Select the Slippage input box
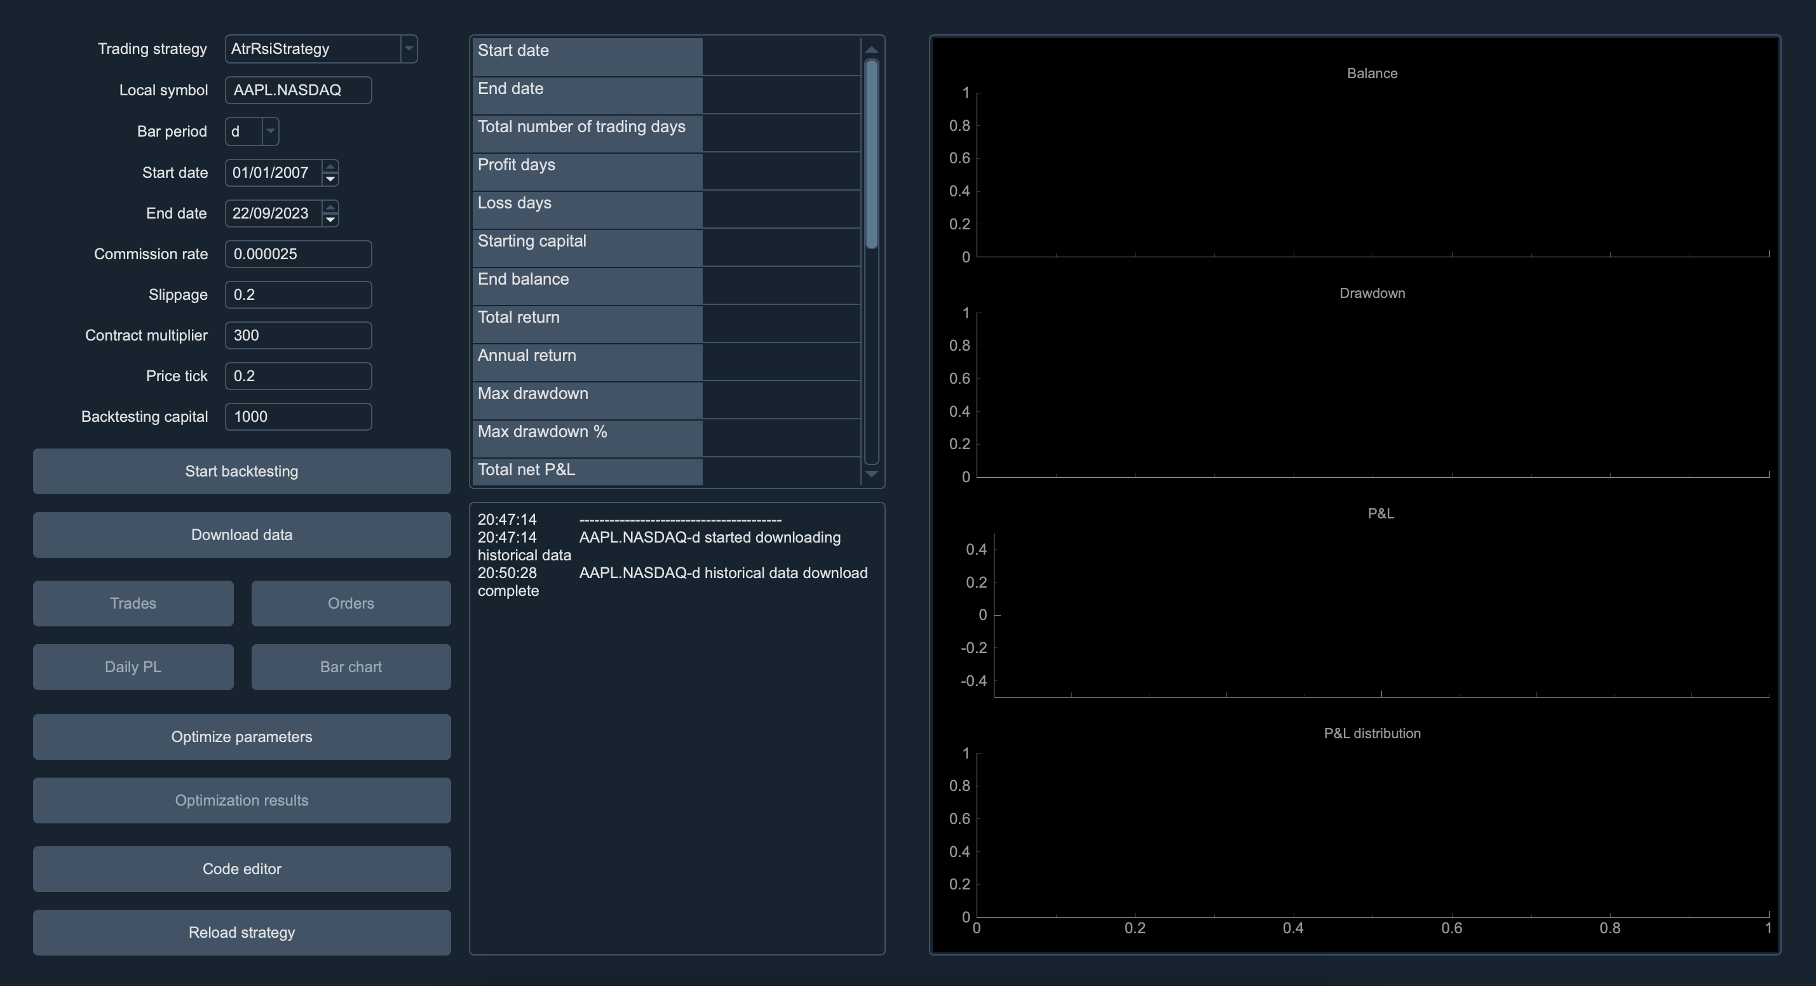Image resolution: width=1816 pixels, height=986 pixels. coord(297,295)
